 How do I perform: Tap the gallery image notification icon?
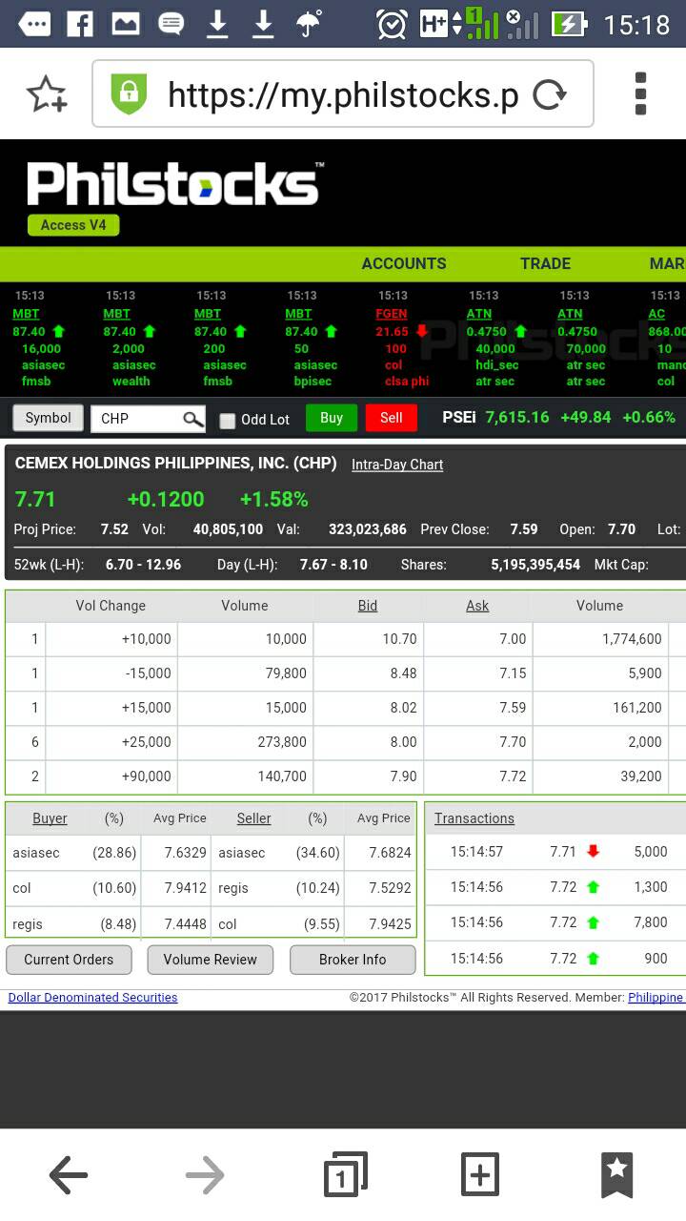[126, 23]
